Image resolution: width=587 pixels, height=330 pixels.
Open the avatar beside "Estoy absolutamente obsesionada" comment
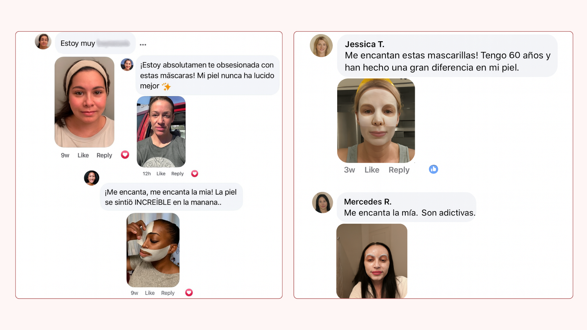[x=127, y=64]
